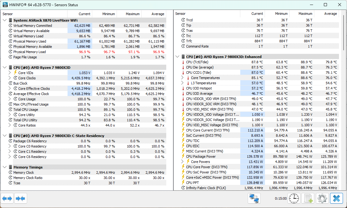The image size is (347, 208).
Task: Click the lightning icon beside CPU PPT
Action: (x=183, y=182)
